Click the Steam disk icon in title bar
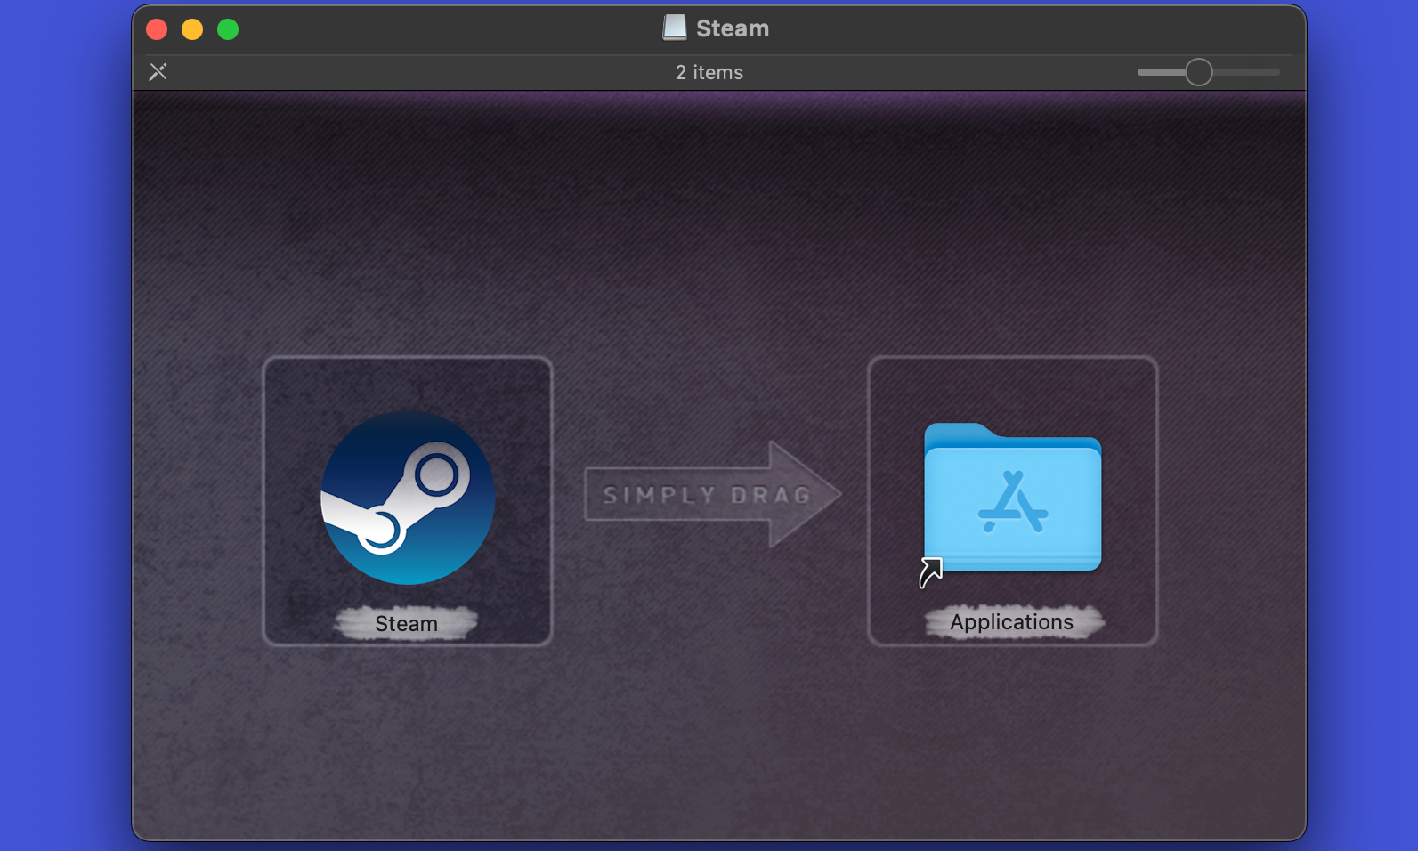This screenshot has height=851, width=1418. 675,28
